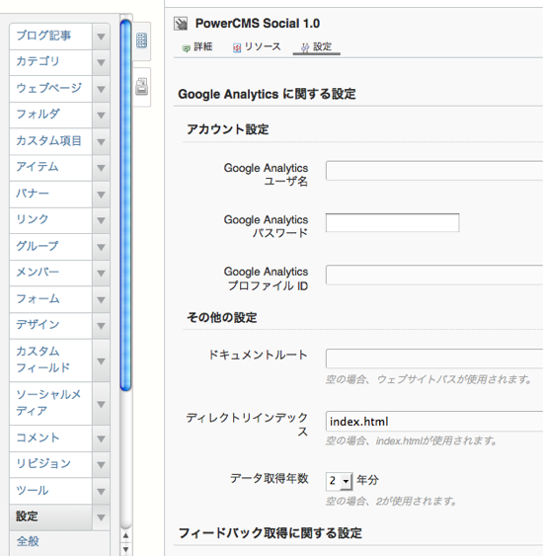Expand the バナー dropdown arrow
Viewport: 543px width, 556px height.
(x=101, y=195)
